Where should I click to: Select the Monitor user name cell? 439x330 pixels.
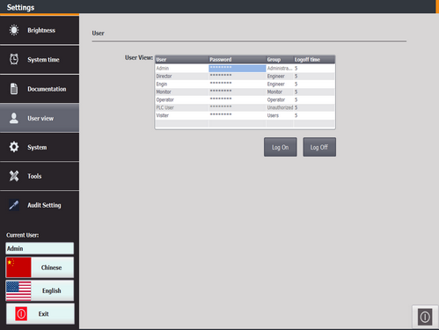click(182, 92)
